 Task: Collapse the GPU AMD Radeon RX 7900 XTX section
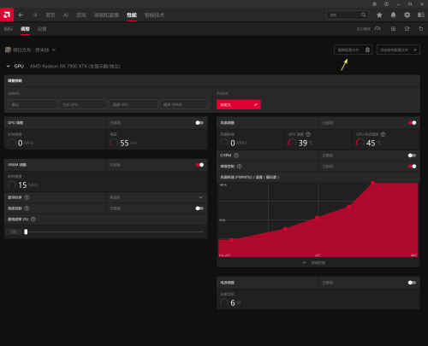8,66
